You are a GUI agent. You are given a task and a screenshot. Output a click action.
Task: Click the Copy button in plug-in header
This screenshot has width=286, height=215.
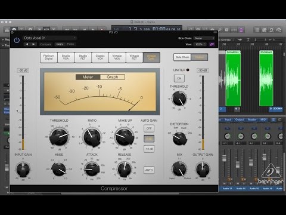point(60,44)
